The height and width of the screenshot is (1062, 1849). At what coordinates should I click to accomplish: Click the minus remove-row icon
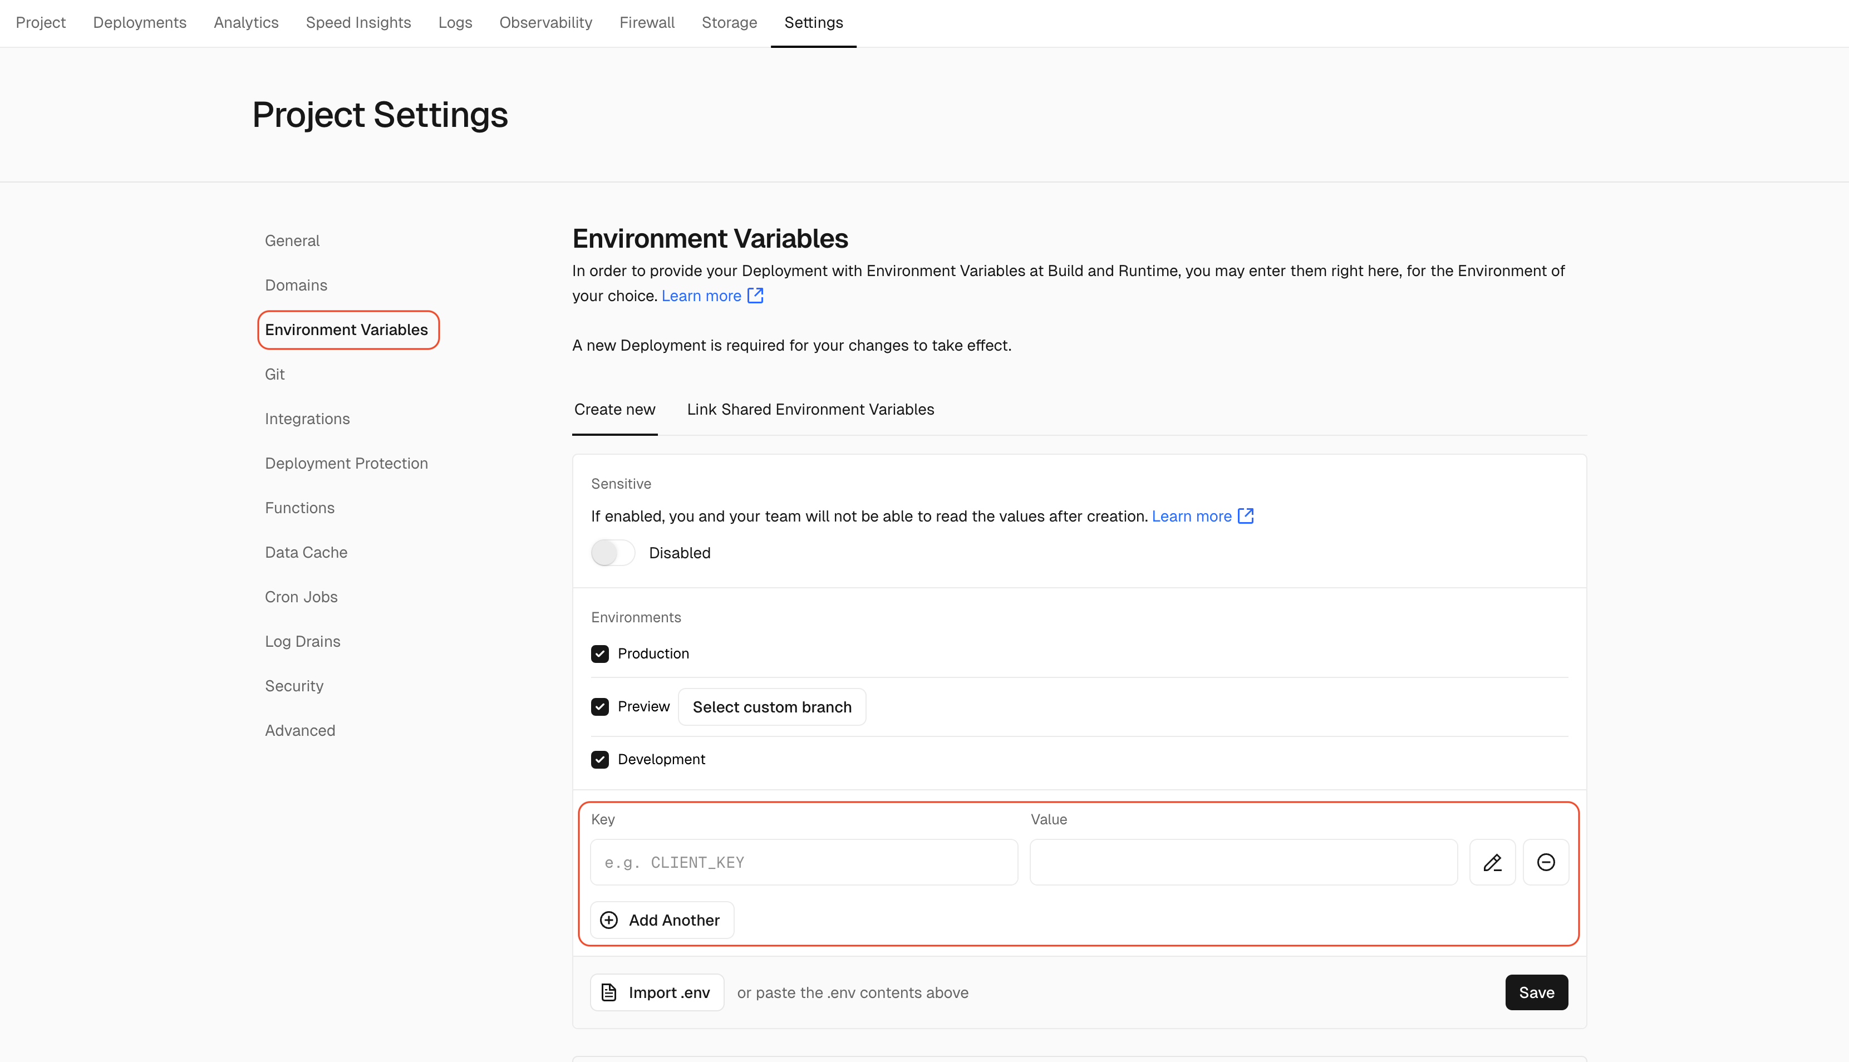1545,862
